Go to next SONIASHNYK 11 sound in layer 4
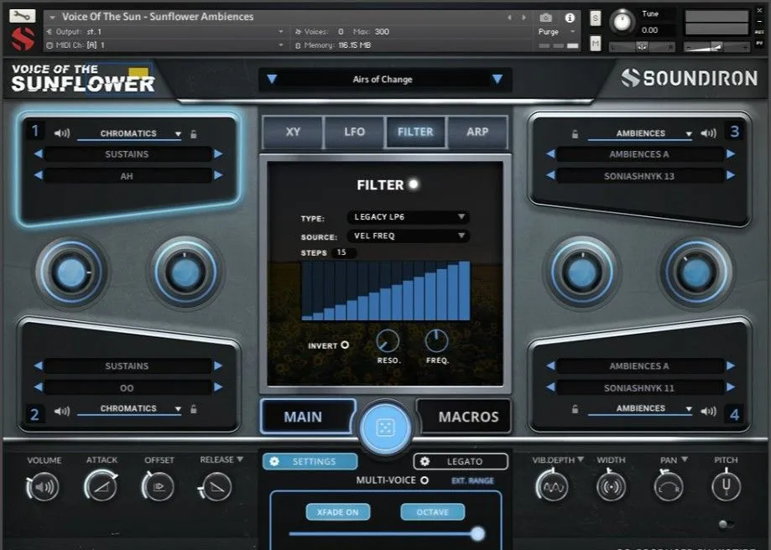 731,387
